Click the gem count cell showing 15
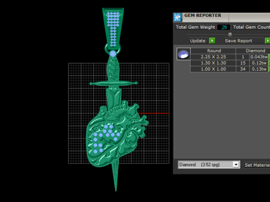The image size is (270, 202). point(243,63)
